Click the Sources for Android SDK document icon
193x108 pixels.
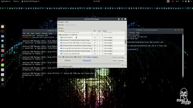(63, 54)
